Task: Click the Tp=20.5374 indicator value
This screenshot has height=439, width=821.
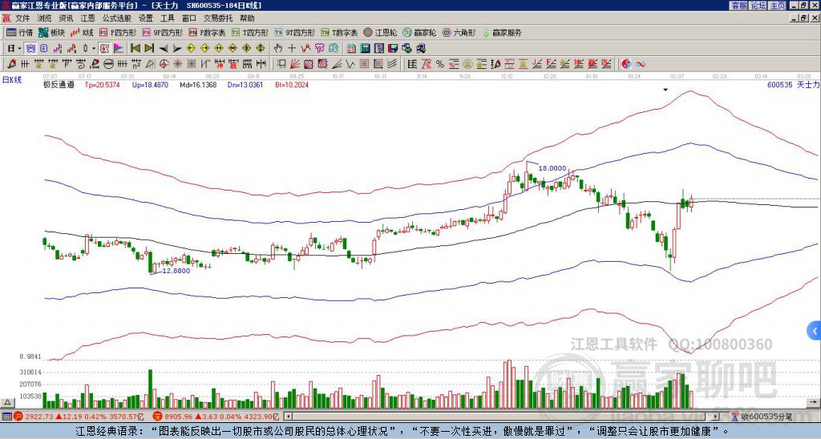Action: pyautogui.click(x=102, y=85)
